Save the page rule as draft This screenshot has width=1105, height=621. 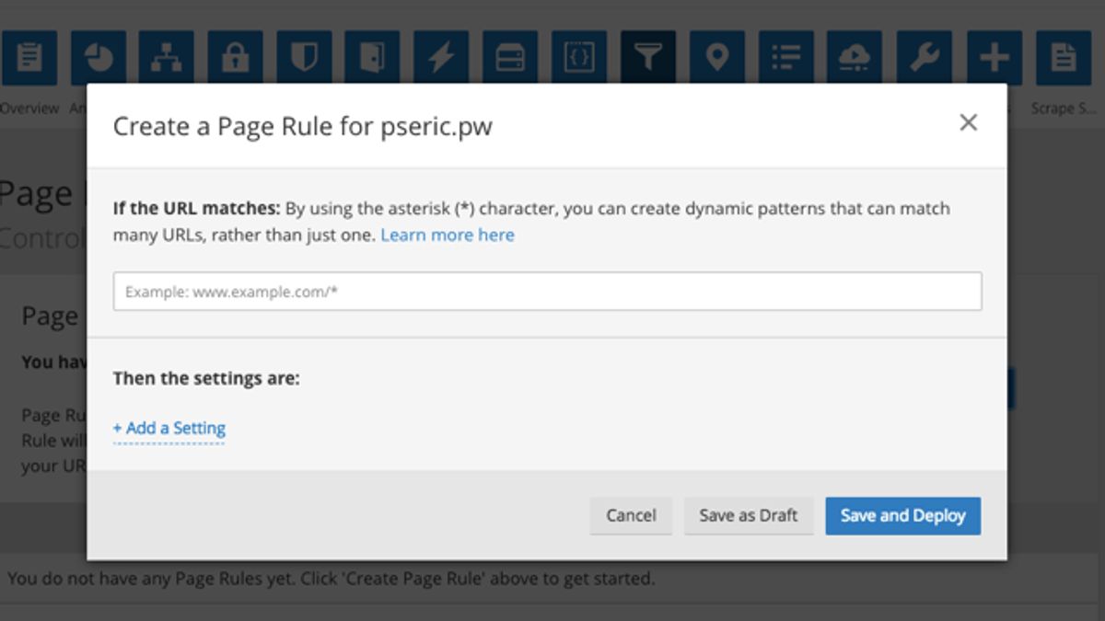[748, 516]
